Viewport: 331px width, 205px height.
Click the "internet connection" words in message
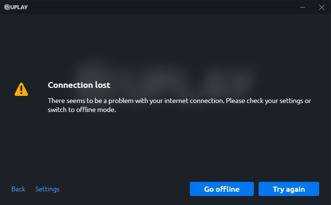click(x=194, y=101)
